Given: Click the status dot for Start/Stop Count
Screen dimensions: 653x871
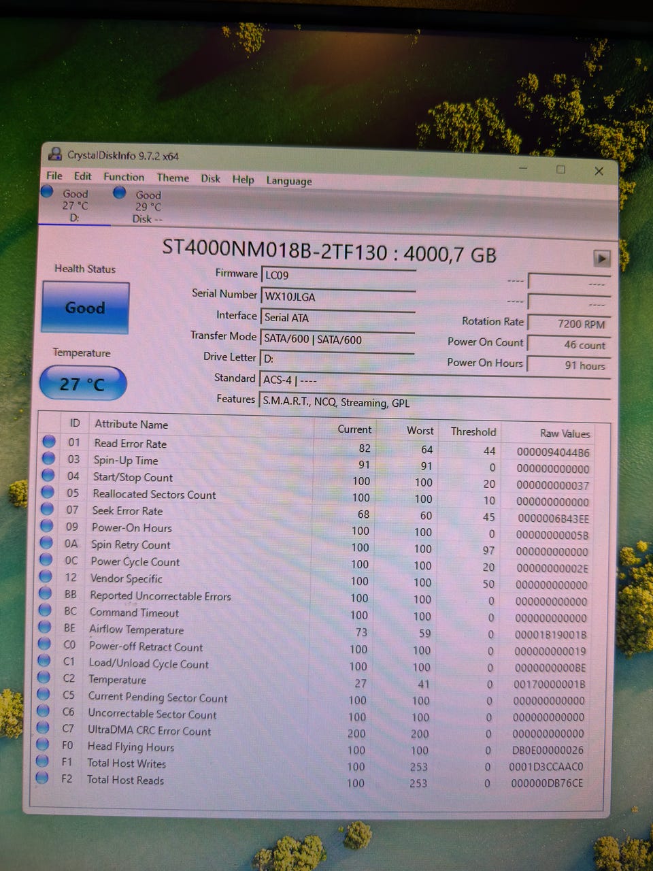Looking at the screenshot, I should 48,475.
